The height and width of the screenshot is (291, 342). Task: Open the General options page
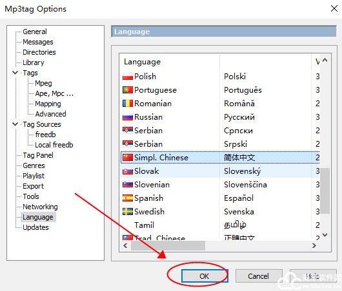coord(35,32)
